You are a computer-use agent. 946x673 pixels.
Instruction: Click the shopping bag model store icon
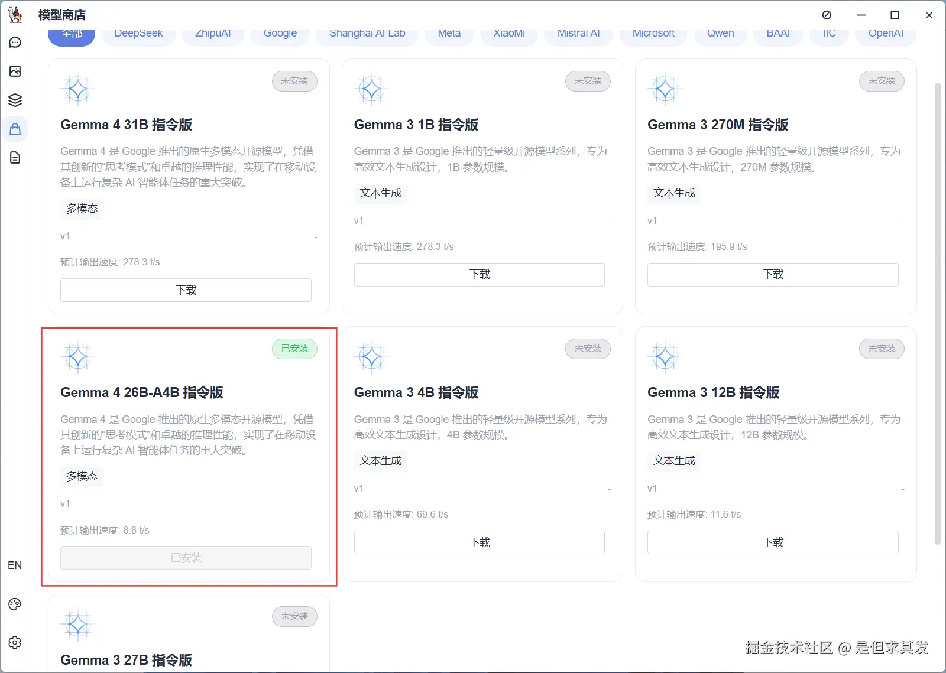pos(15,128)
